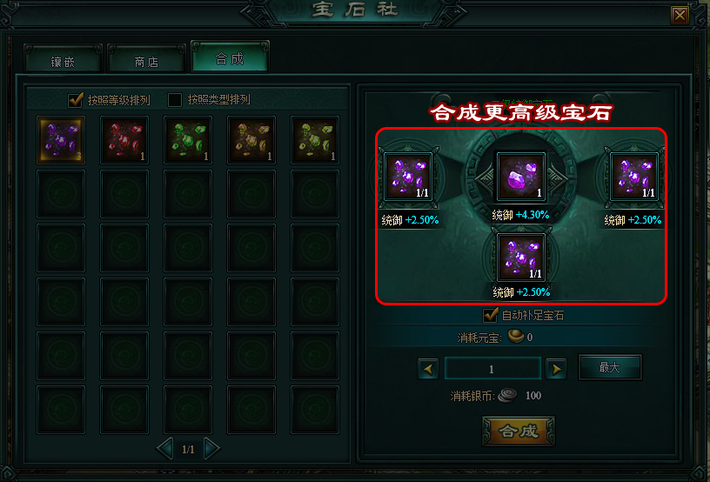Go to previous inventory page arrow
Image resolution: width=710 pixels, height=482 pixels.
pos(164,449)
